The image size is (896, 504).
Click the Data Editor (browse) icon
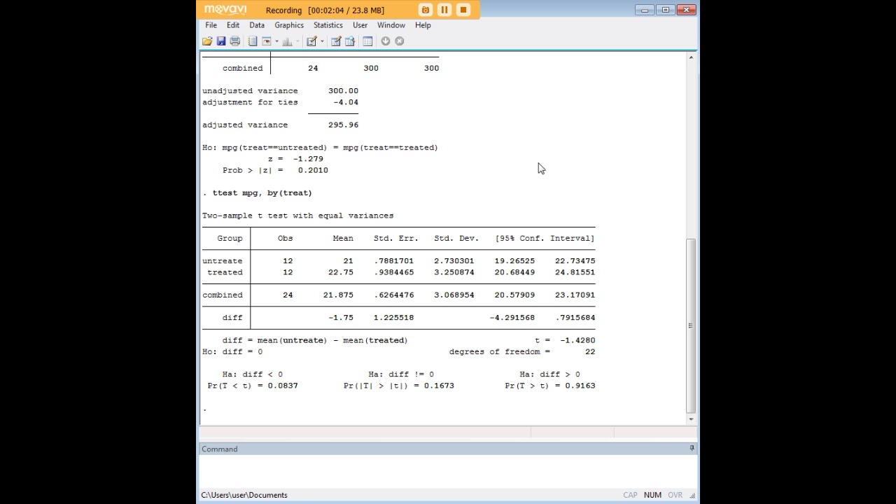coord(350,41)
